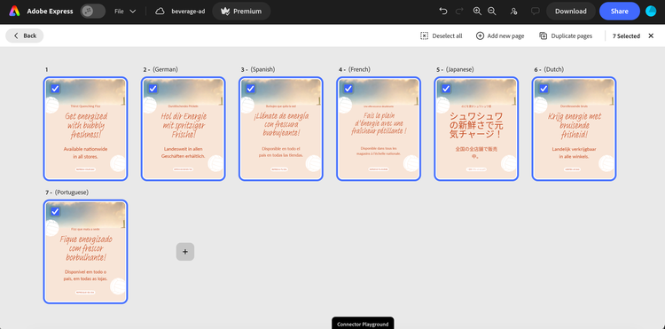Image resolution: width=665 pixels, height=329 pixels.
Task: Click the (German) page title
Action: pos(166,69)
